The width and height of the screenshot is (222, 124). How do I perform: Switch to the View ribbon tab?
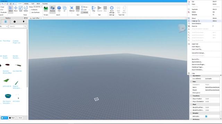[x=38, y=4]
